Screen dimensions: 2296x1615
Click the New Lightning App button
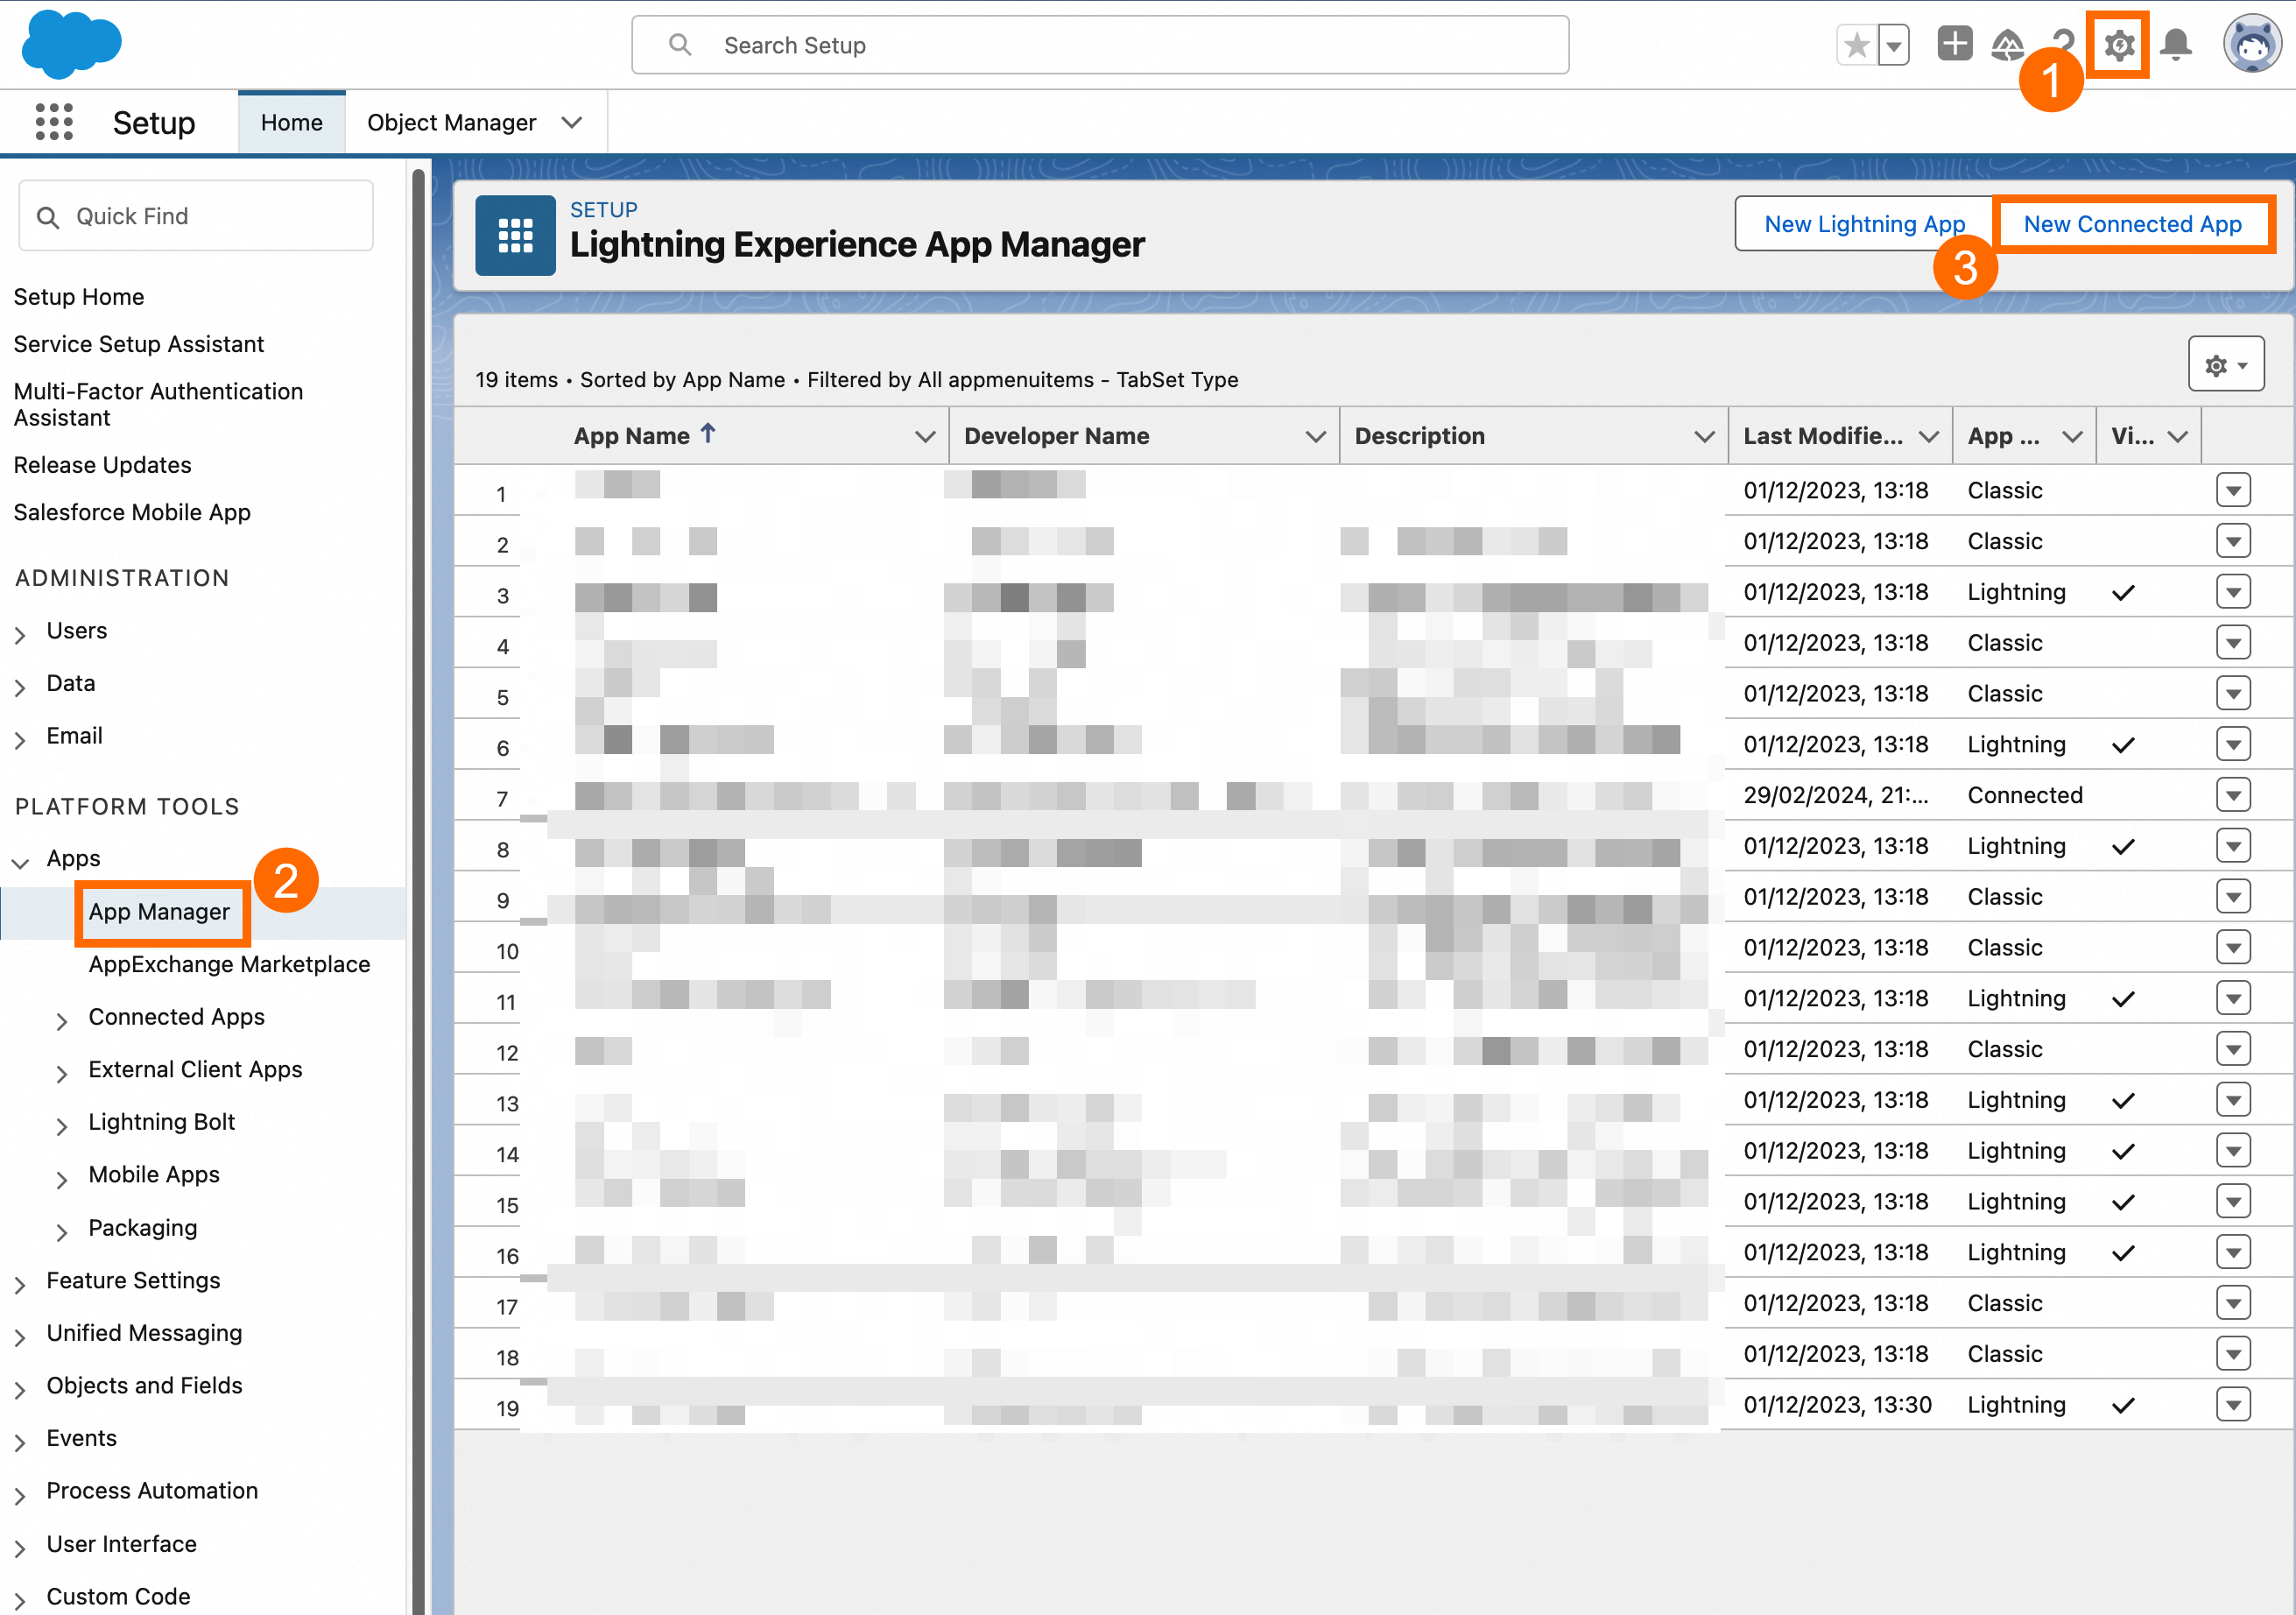click(1863, 224)
